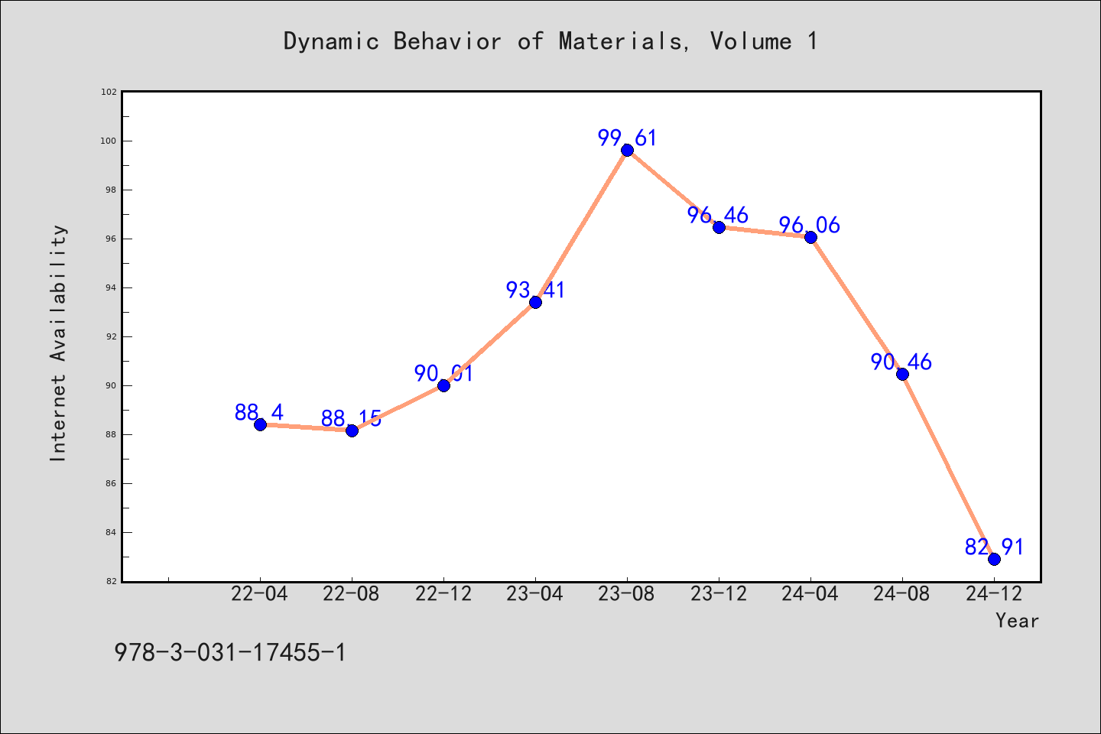Click the 'Internet Availability' y-axis title
Screen dimensions: 1101x734
click(58, 343)
